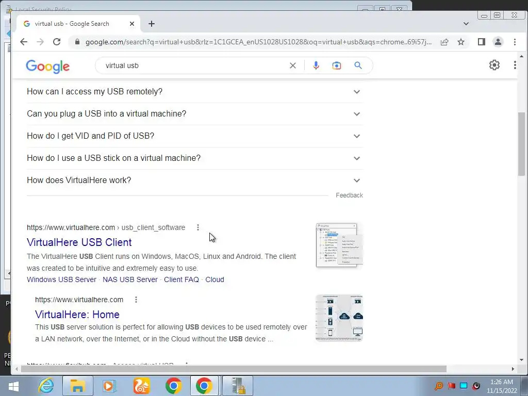
Task: Launch Internet Explorer from taskbar
Action: click(x=46, y=386)
